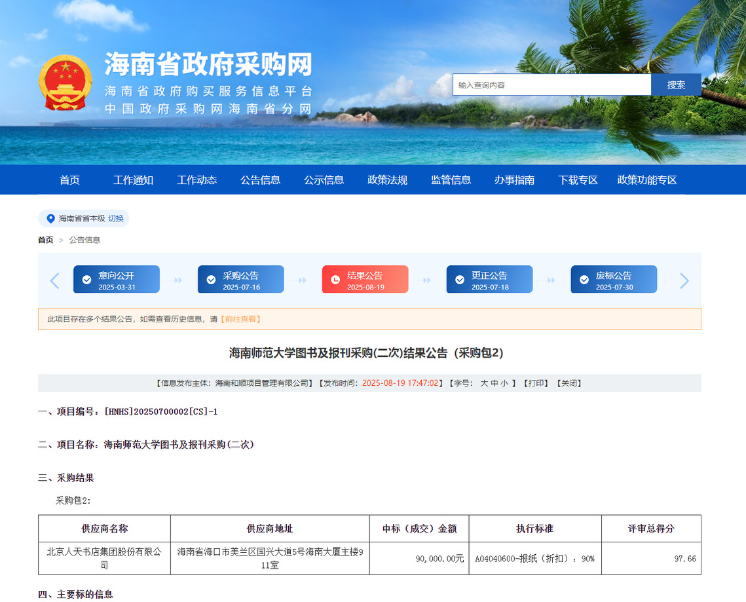Switch region via 切换 link
Viewport: 746px width, 602px height.
[x=116, y=219]
